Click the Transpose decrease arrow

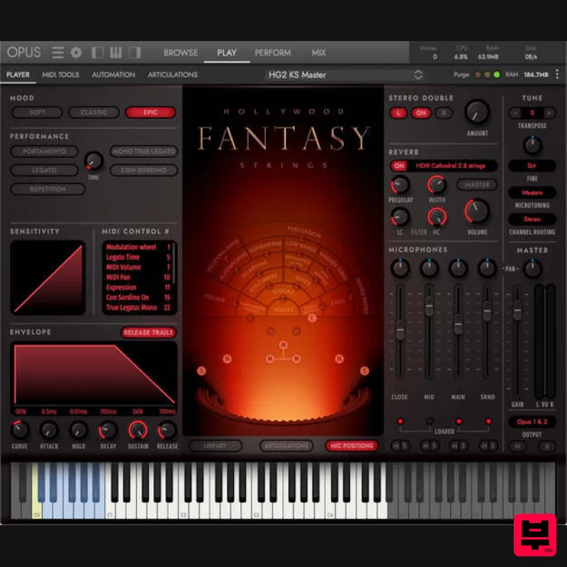pos(515,113)
